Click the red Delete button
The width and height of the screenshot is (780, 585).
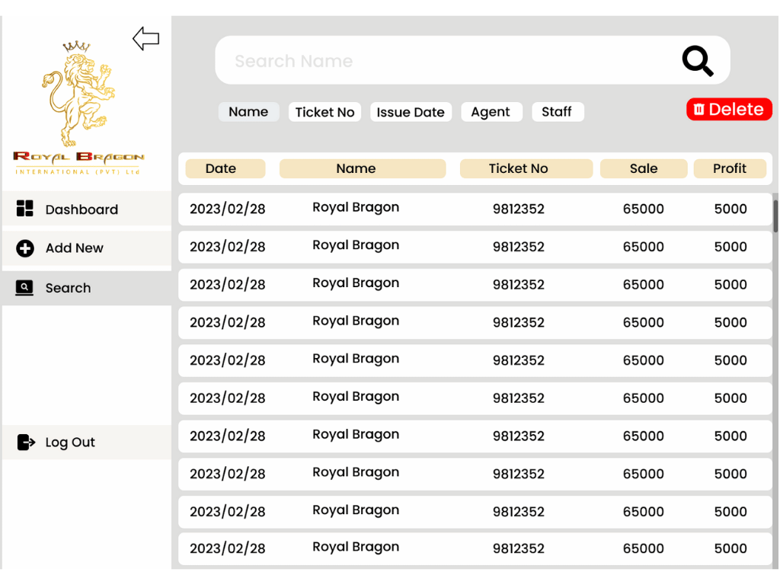click(729, 109)
